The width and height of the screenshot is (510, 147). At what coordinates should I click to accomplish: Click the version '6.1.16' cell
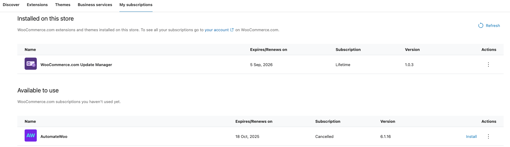385,137
